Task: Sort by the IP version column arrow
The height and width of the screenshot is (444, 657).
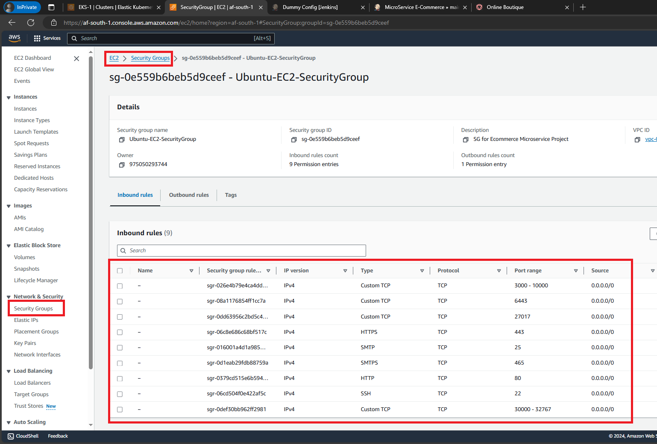Action: point(345,271)
